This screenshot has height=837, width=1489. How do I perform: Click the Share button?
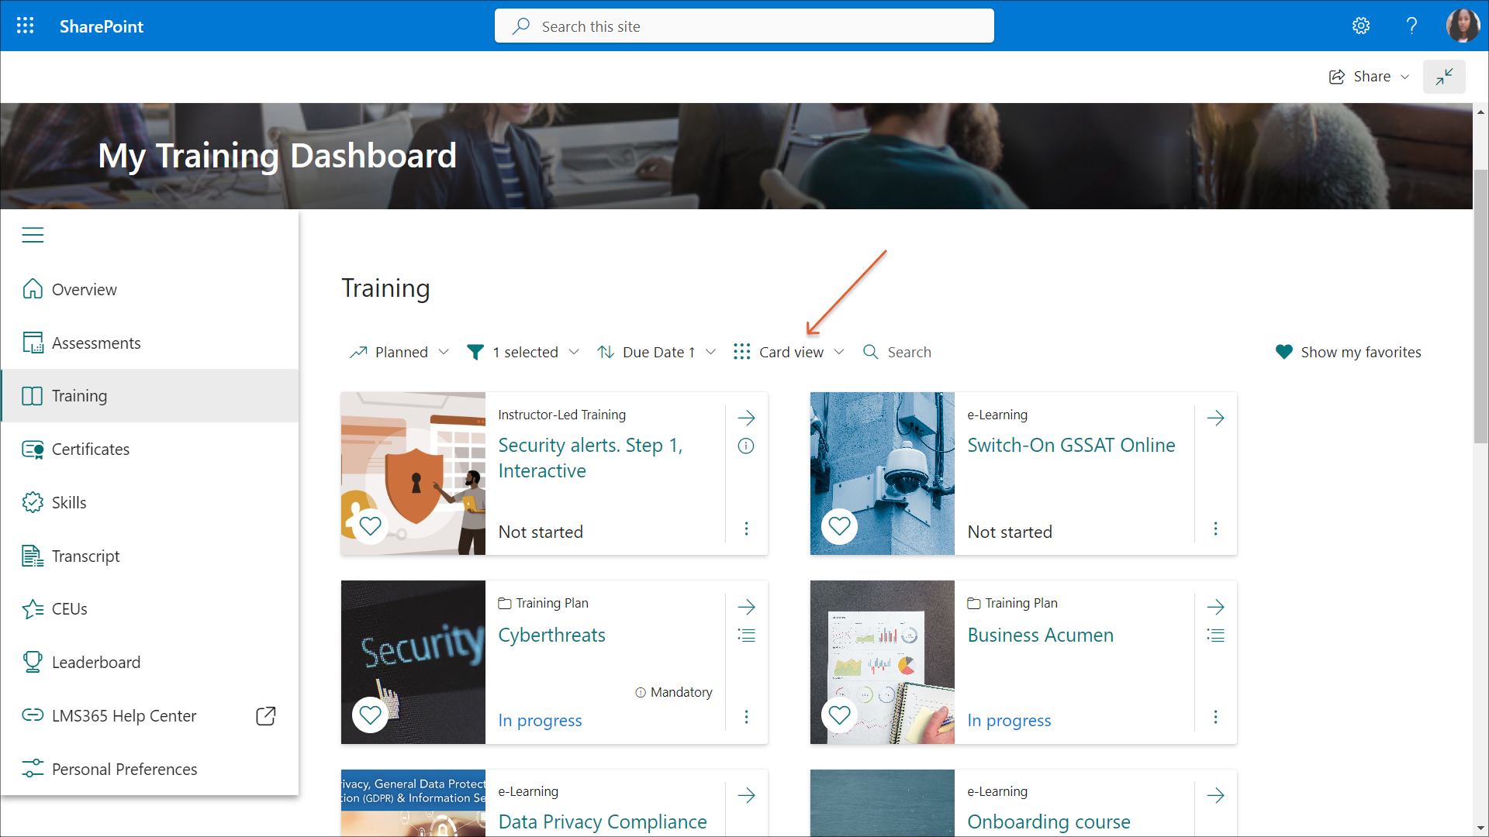pos(1370,77)
